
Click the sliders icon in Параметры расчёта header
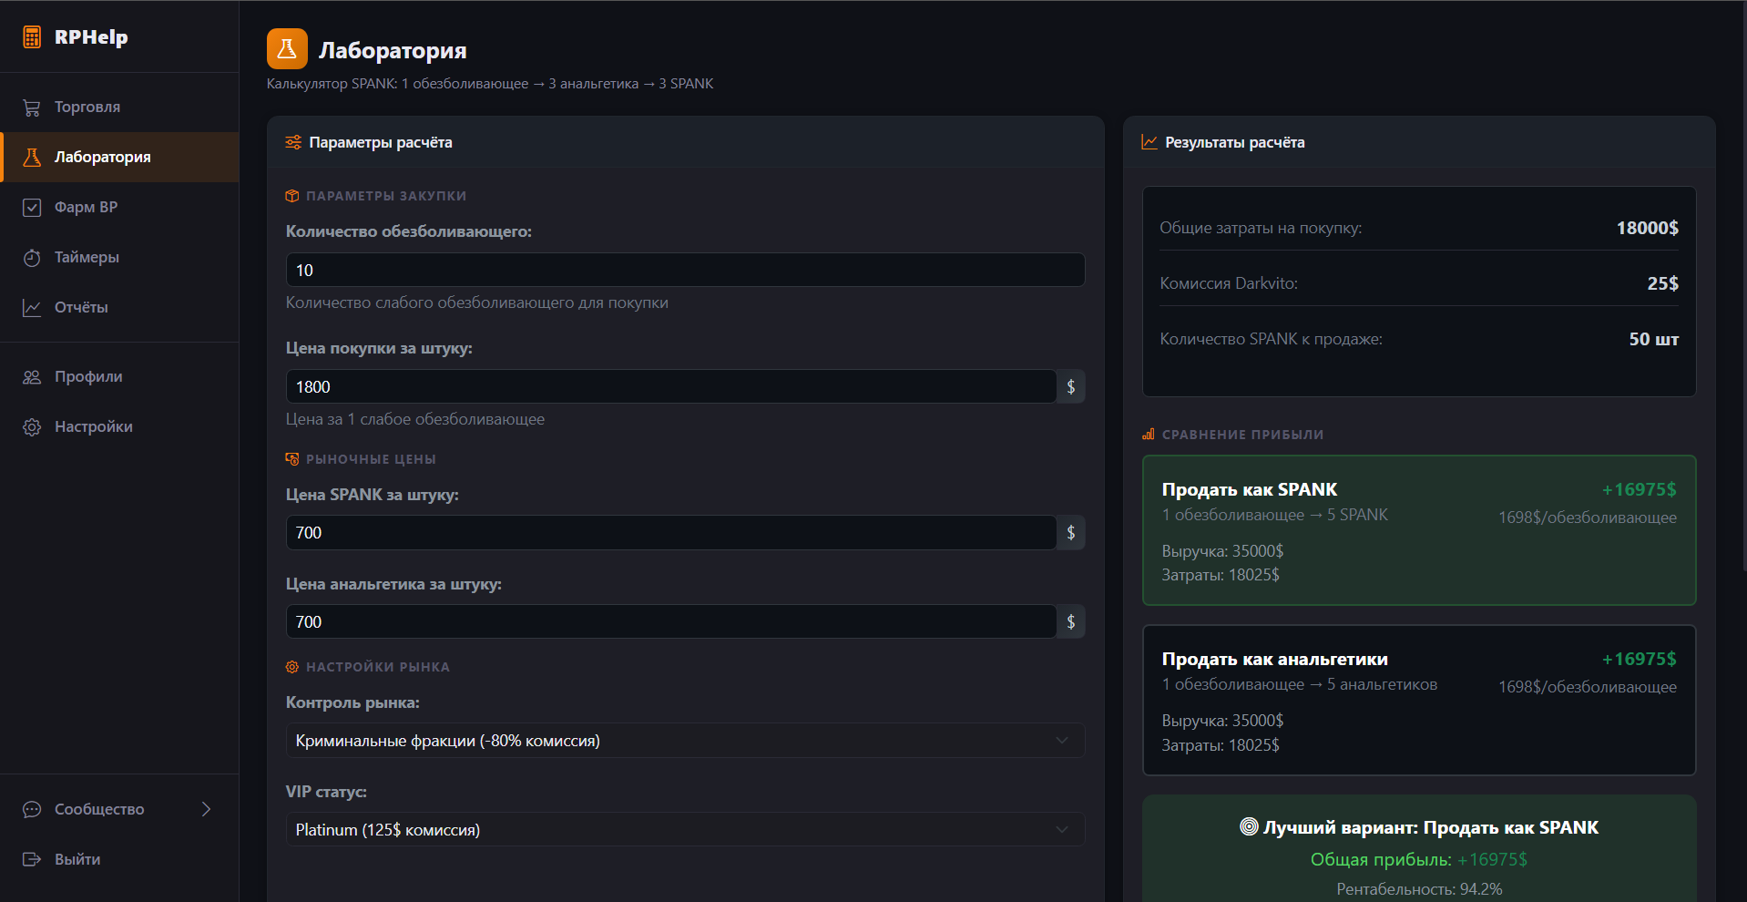click(293, 142)
